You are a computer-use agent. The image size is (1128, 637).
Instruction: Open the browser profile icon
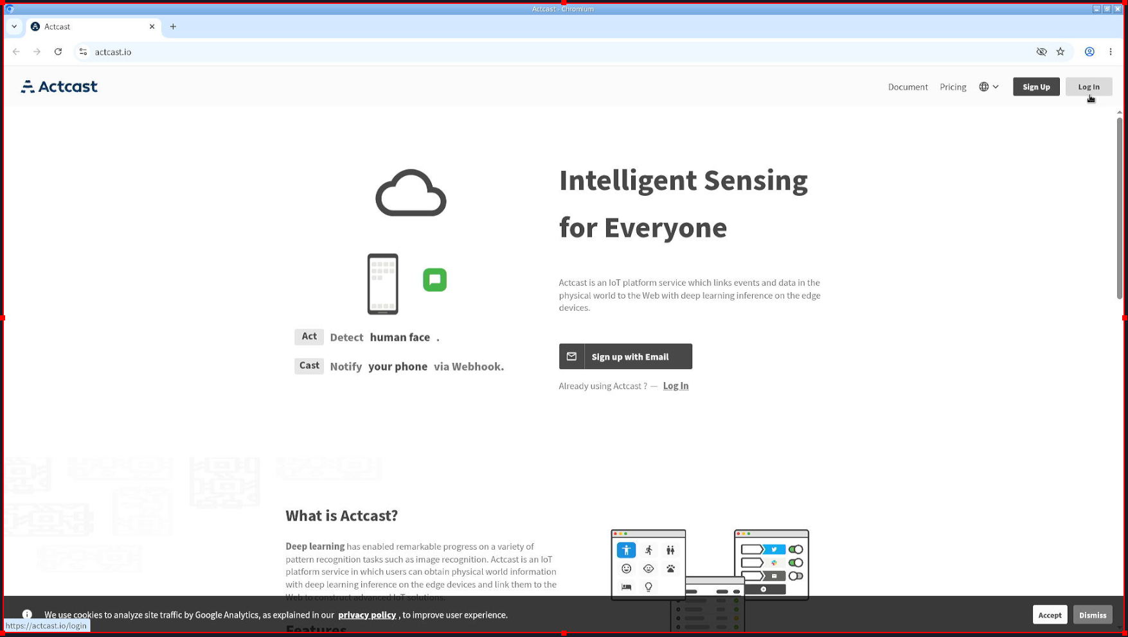[x=1089, y=52]
